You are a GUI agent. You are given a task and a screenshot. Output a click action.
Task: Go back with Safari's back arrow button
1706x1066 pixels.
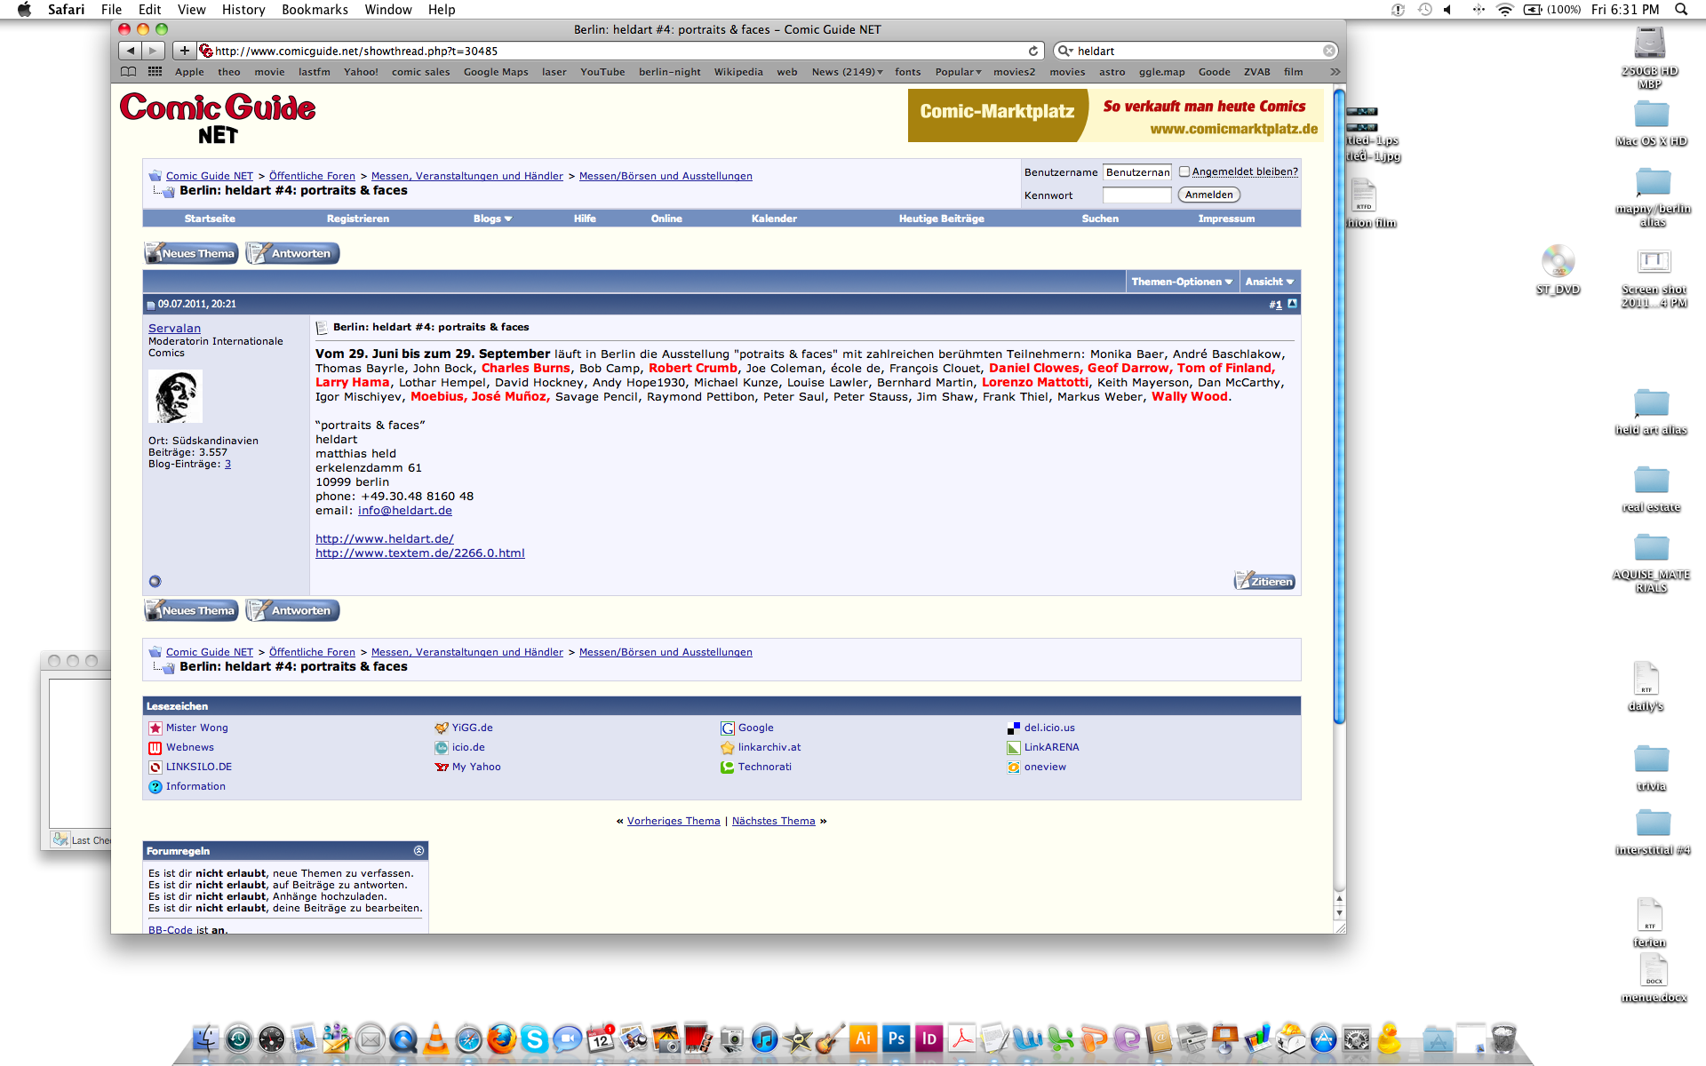131,51
